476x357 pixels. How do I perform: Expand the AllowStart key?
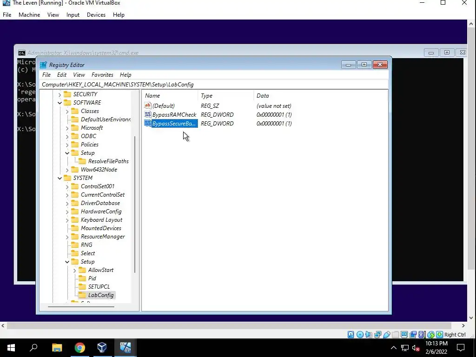74,270
